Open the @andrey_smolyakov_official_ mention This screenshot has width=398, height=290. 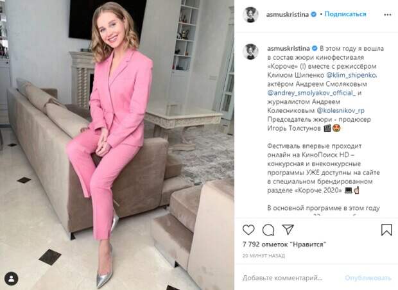[311, 93]
